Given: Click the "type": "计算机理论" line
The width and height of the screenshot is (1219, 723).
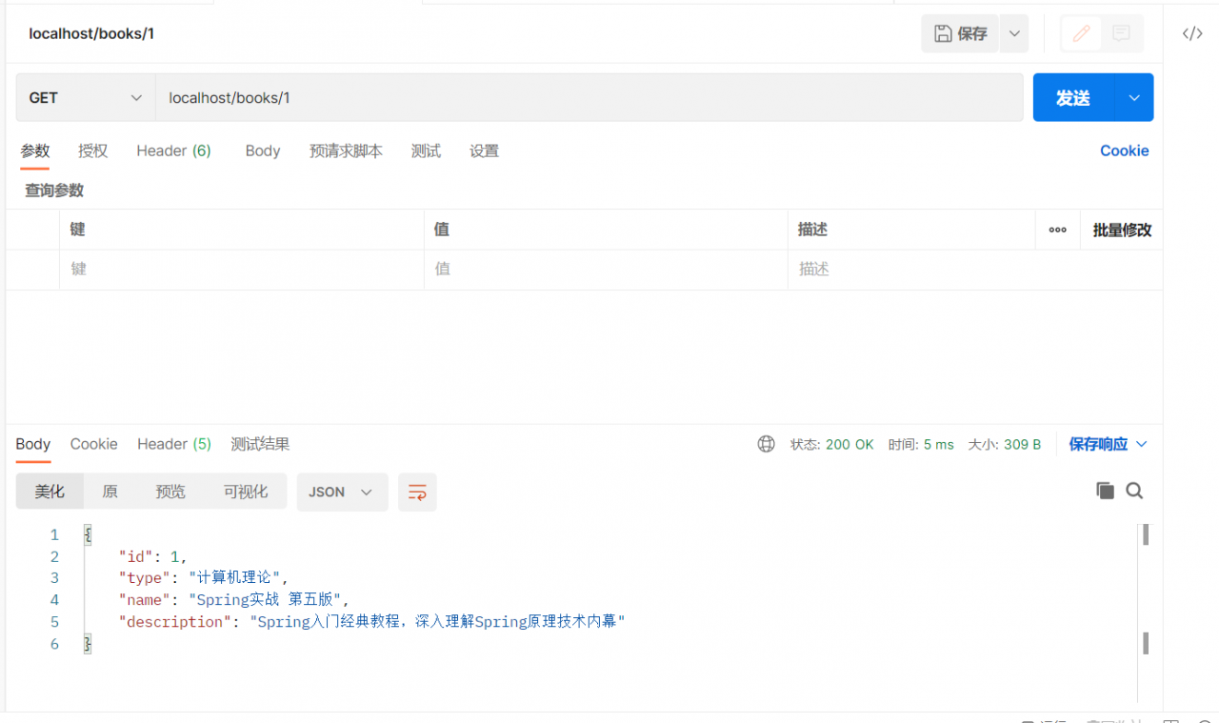Looking at the screenshot, I should (x=203, y=578).
